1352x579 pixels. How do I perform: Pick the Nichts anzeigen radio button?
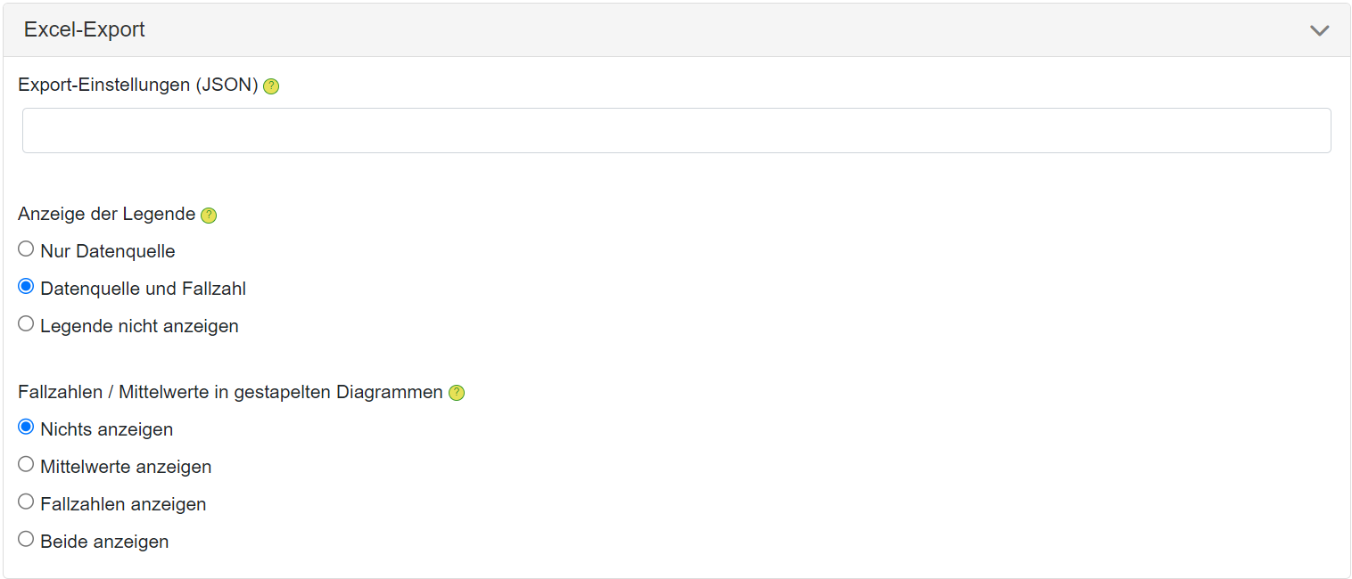click(x=26, y=428)
